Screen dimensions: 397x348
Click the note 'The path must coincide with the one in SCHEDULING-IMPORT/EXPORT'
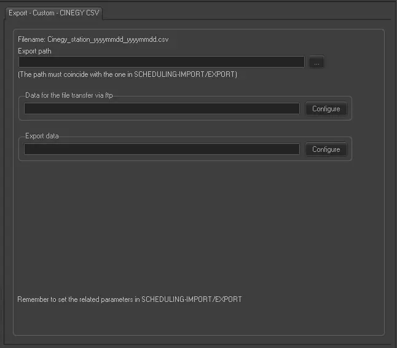(x=128, y=74)
